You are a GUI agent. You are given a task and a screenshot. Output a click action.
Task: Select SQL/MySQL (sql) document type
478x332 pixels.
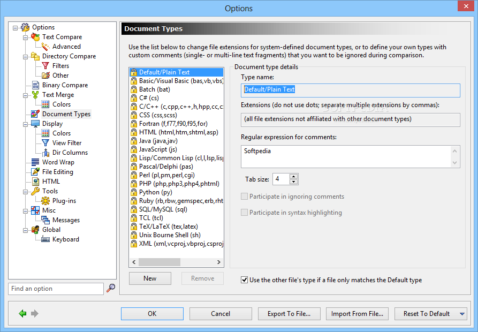(x=176, y=209)
